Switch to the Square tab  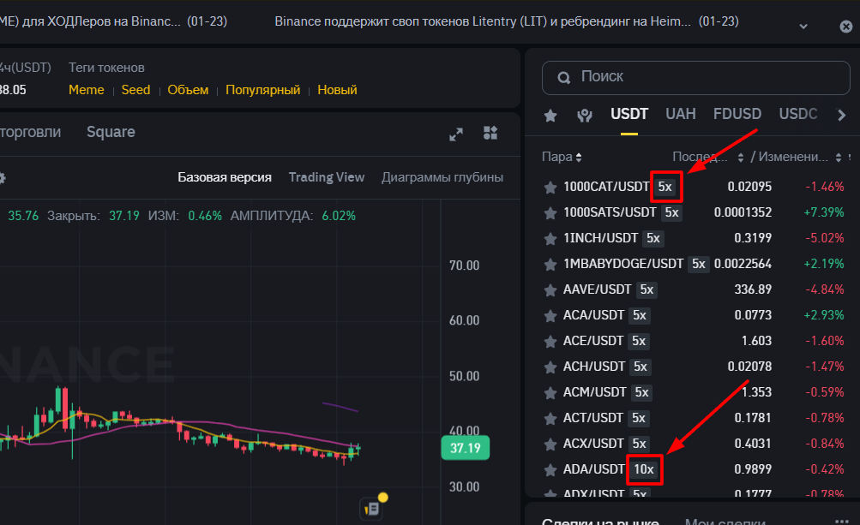pyautogui.click(x=111, y=132)
